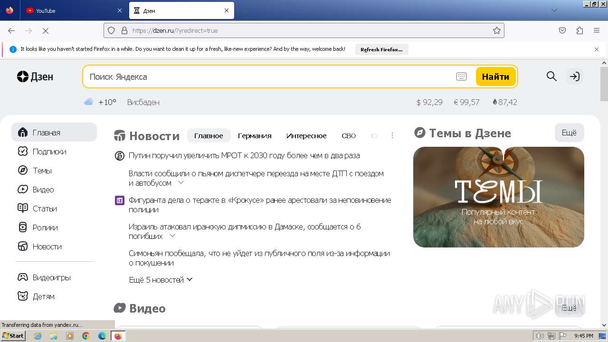The width and height of the screenshot is (608, 342).
Task: Open the media player icon in taskbar
Action: pyautogui.click(x=70, y=336)
